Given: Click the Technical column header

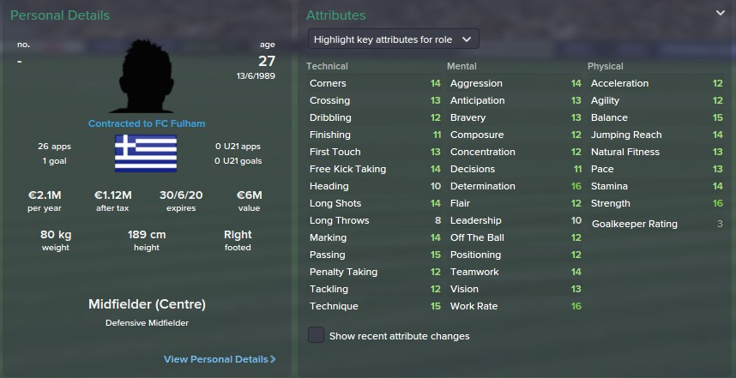Looking at the screenshot, I should pyautogui.click(x=327, y=66).
